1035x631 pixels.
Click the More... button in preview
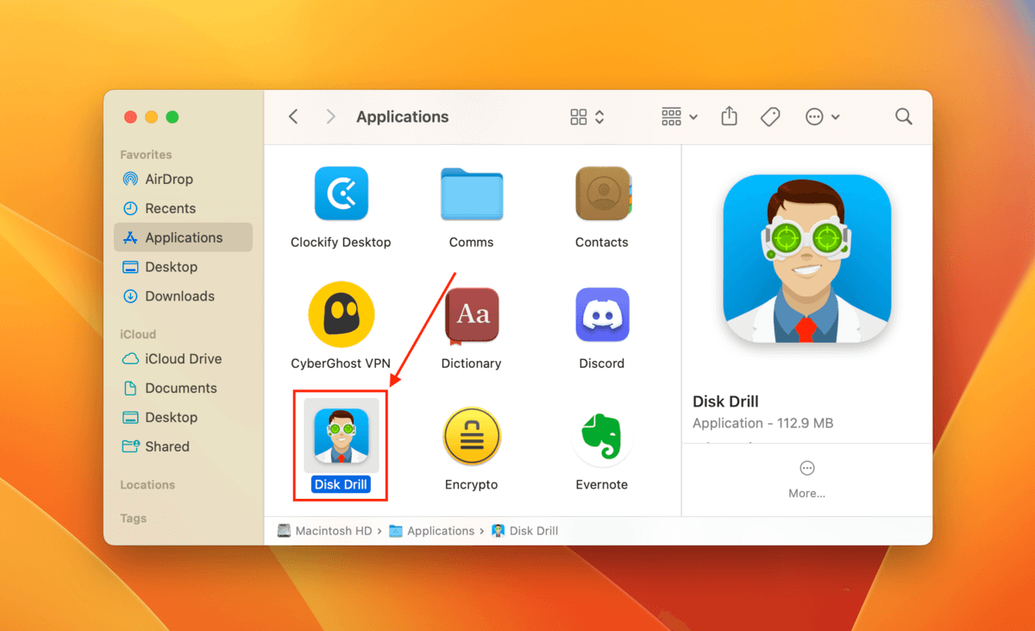(806, 479)
